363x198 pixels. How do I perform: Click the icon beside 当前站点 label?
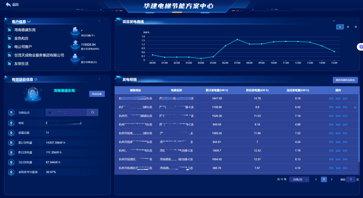[x=11, y=113]
